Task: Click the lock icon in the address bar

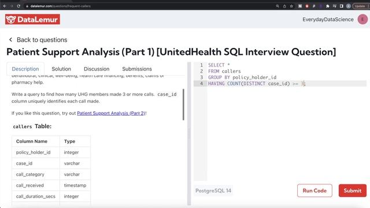Action: [x=27, y=6]
